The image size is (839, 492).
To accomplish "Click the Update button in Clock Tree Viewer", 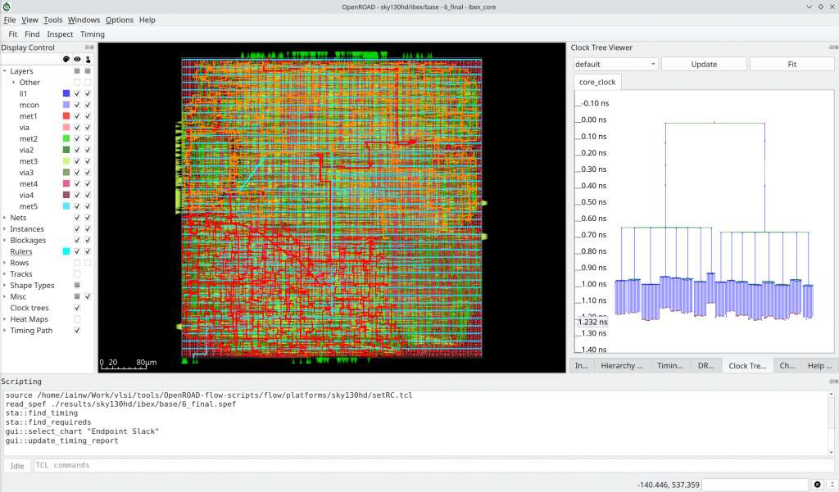I will pos(703,63).
